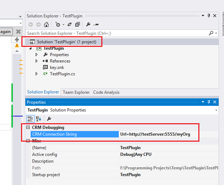
Task: Open the Solution Properties object dropdown
Action: [x=216, y=110]
